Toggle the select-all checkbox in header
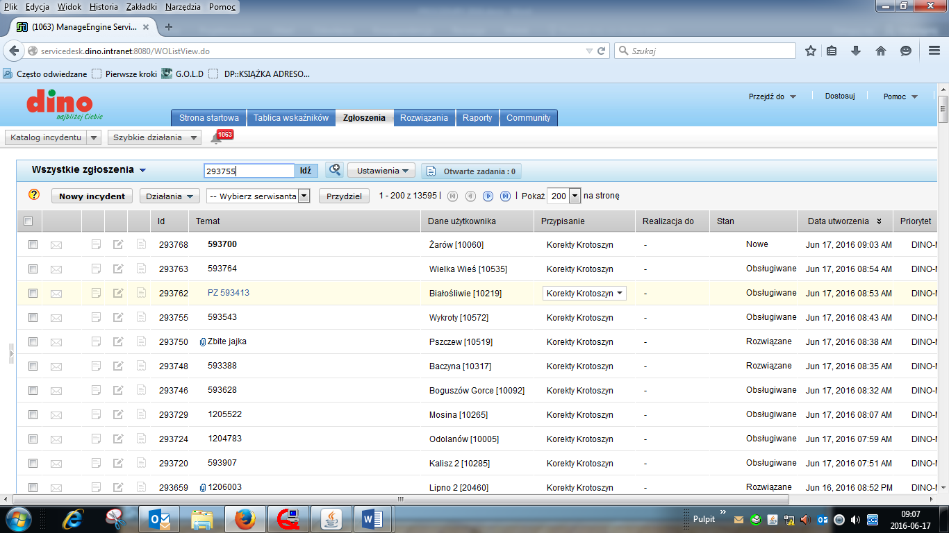The height and width of the screenshot is (533, 949). tap(28, 221)
